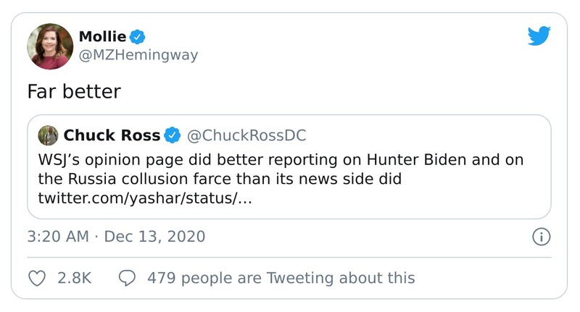Click Chuck Ross's small avatar
Screen dimensions: 580x312
point(49,135)
